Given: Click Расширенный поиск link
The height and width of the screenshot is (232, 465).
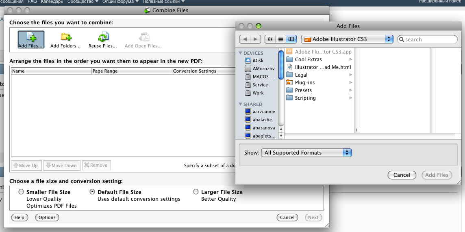Looking at the screenshot, I should [439, 2].
